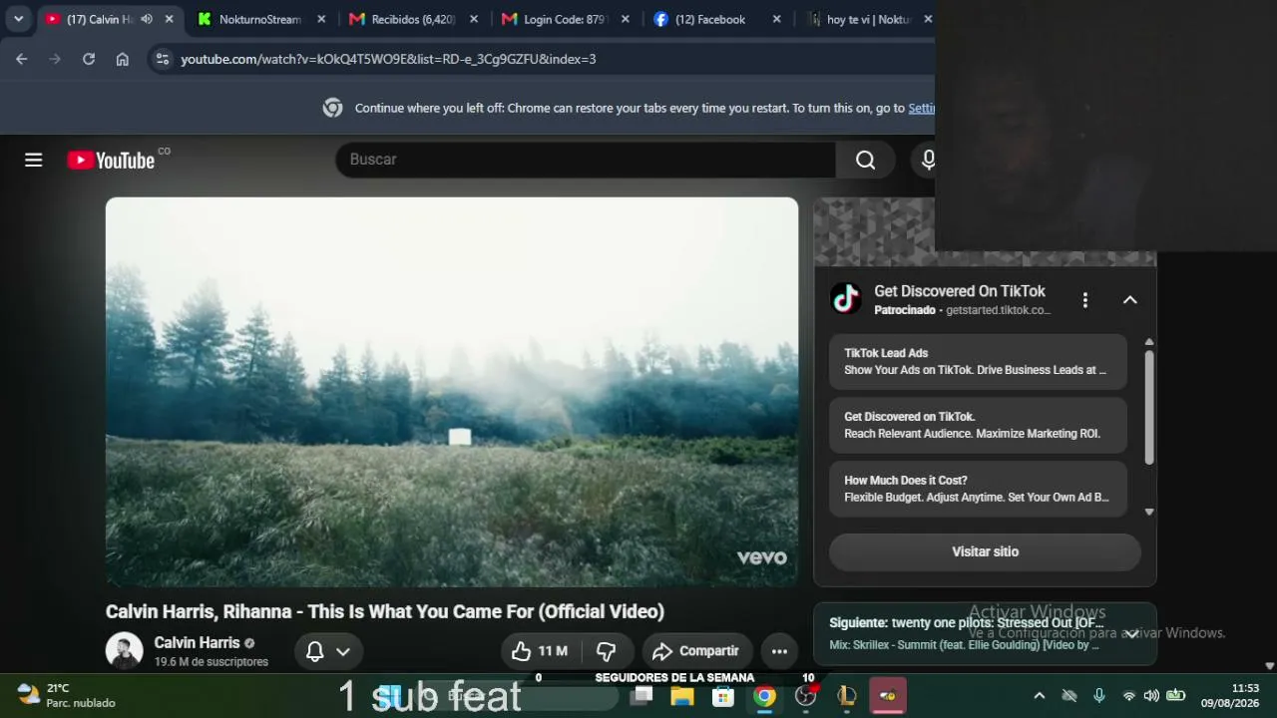Close the Facebook tab
Screen dimensions: 1277x718
pyautogui.click(x=776, y=19)
